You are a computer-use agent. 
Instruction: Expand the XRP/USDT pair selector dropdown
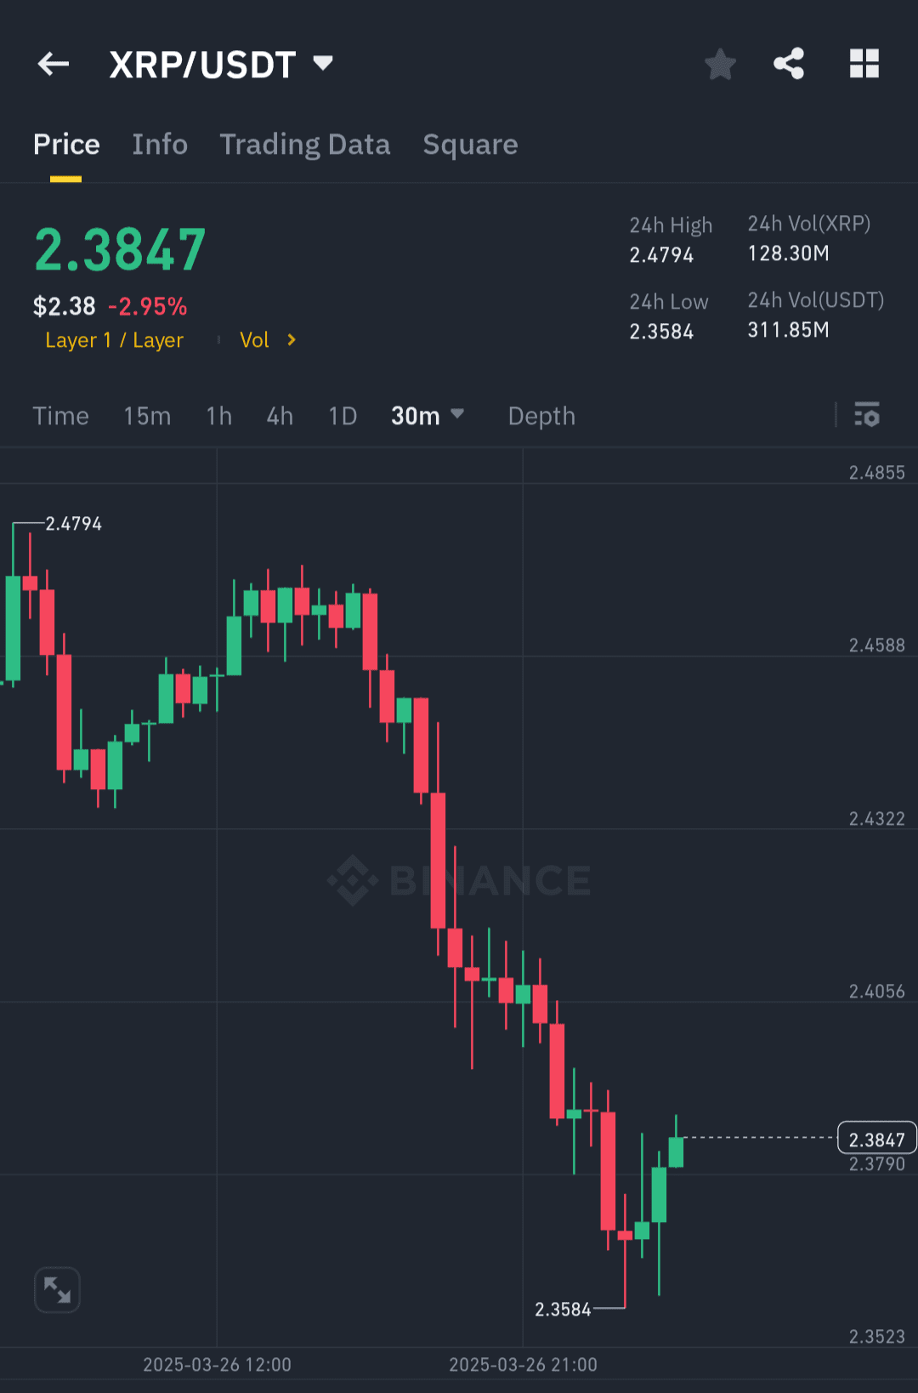[x=323, y=63]
